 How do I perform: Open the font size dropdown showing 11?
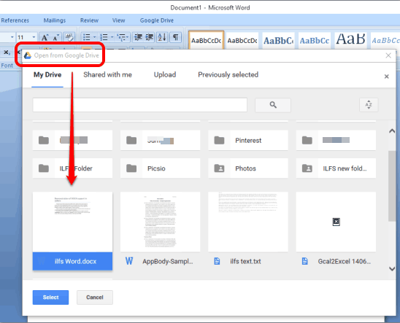tap(34, 37)
